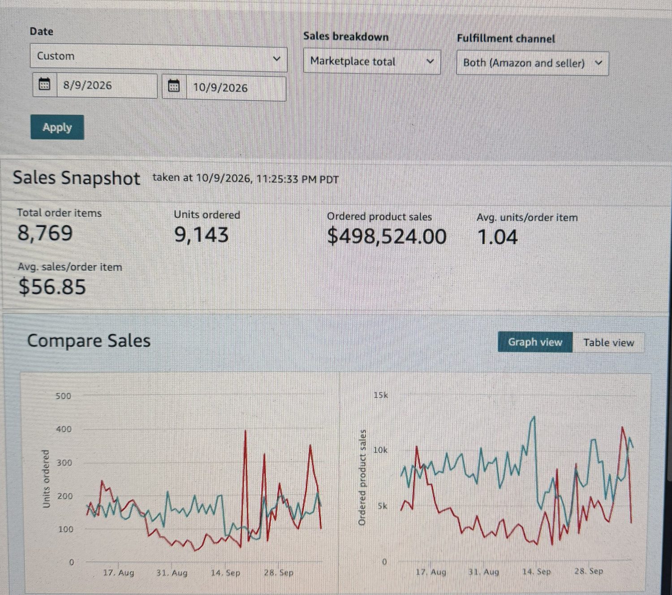The image size is (672, 595).
Task: Click the 28. Sep label on the sales chart
Action: pyautogui.click(x=589, y=571)
